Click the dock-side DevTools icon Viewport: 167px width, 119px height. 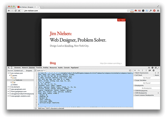point(156,68)
